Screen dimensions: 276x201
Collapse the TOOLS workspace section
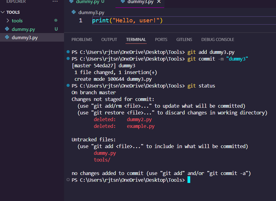click(3, 12)
